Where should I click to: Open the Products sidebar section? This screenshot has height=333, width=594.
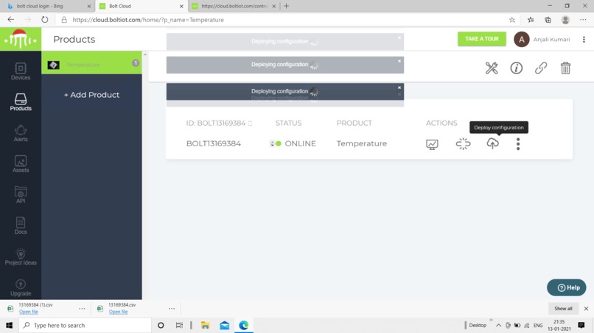pyautogui.click(x=21, y=102)
